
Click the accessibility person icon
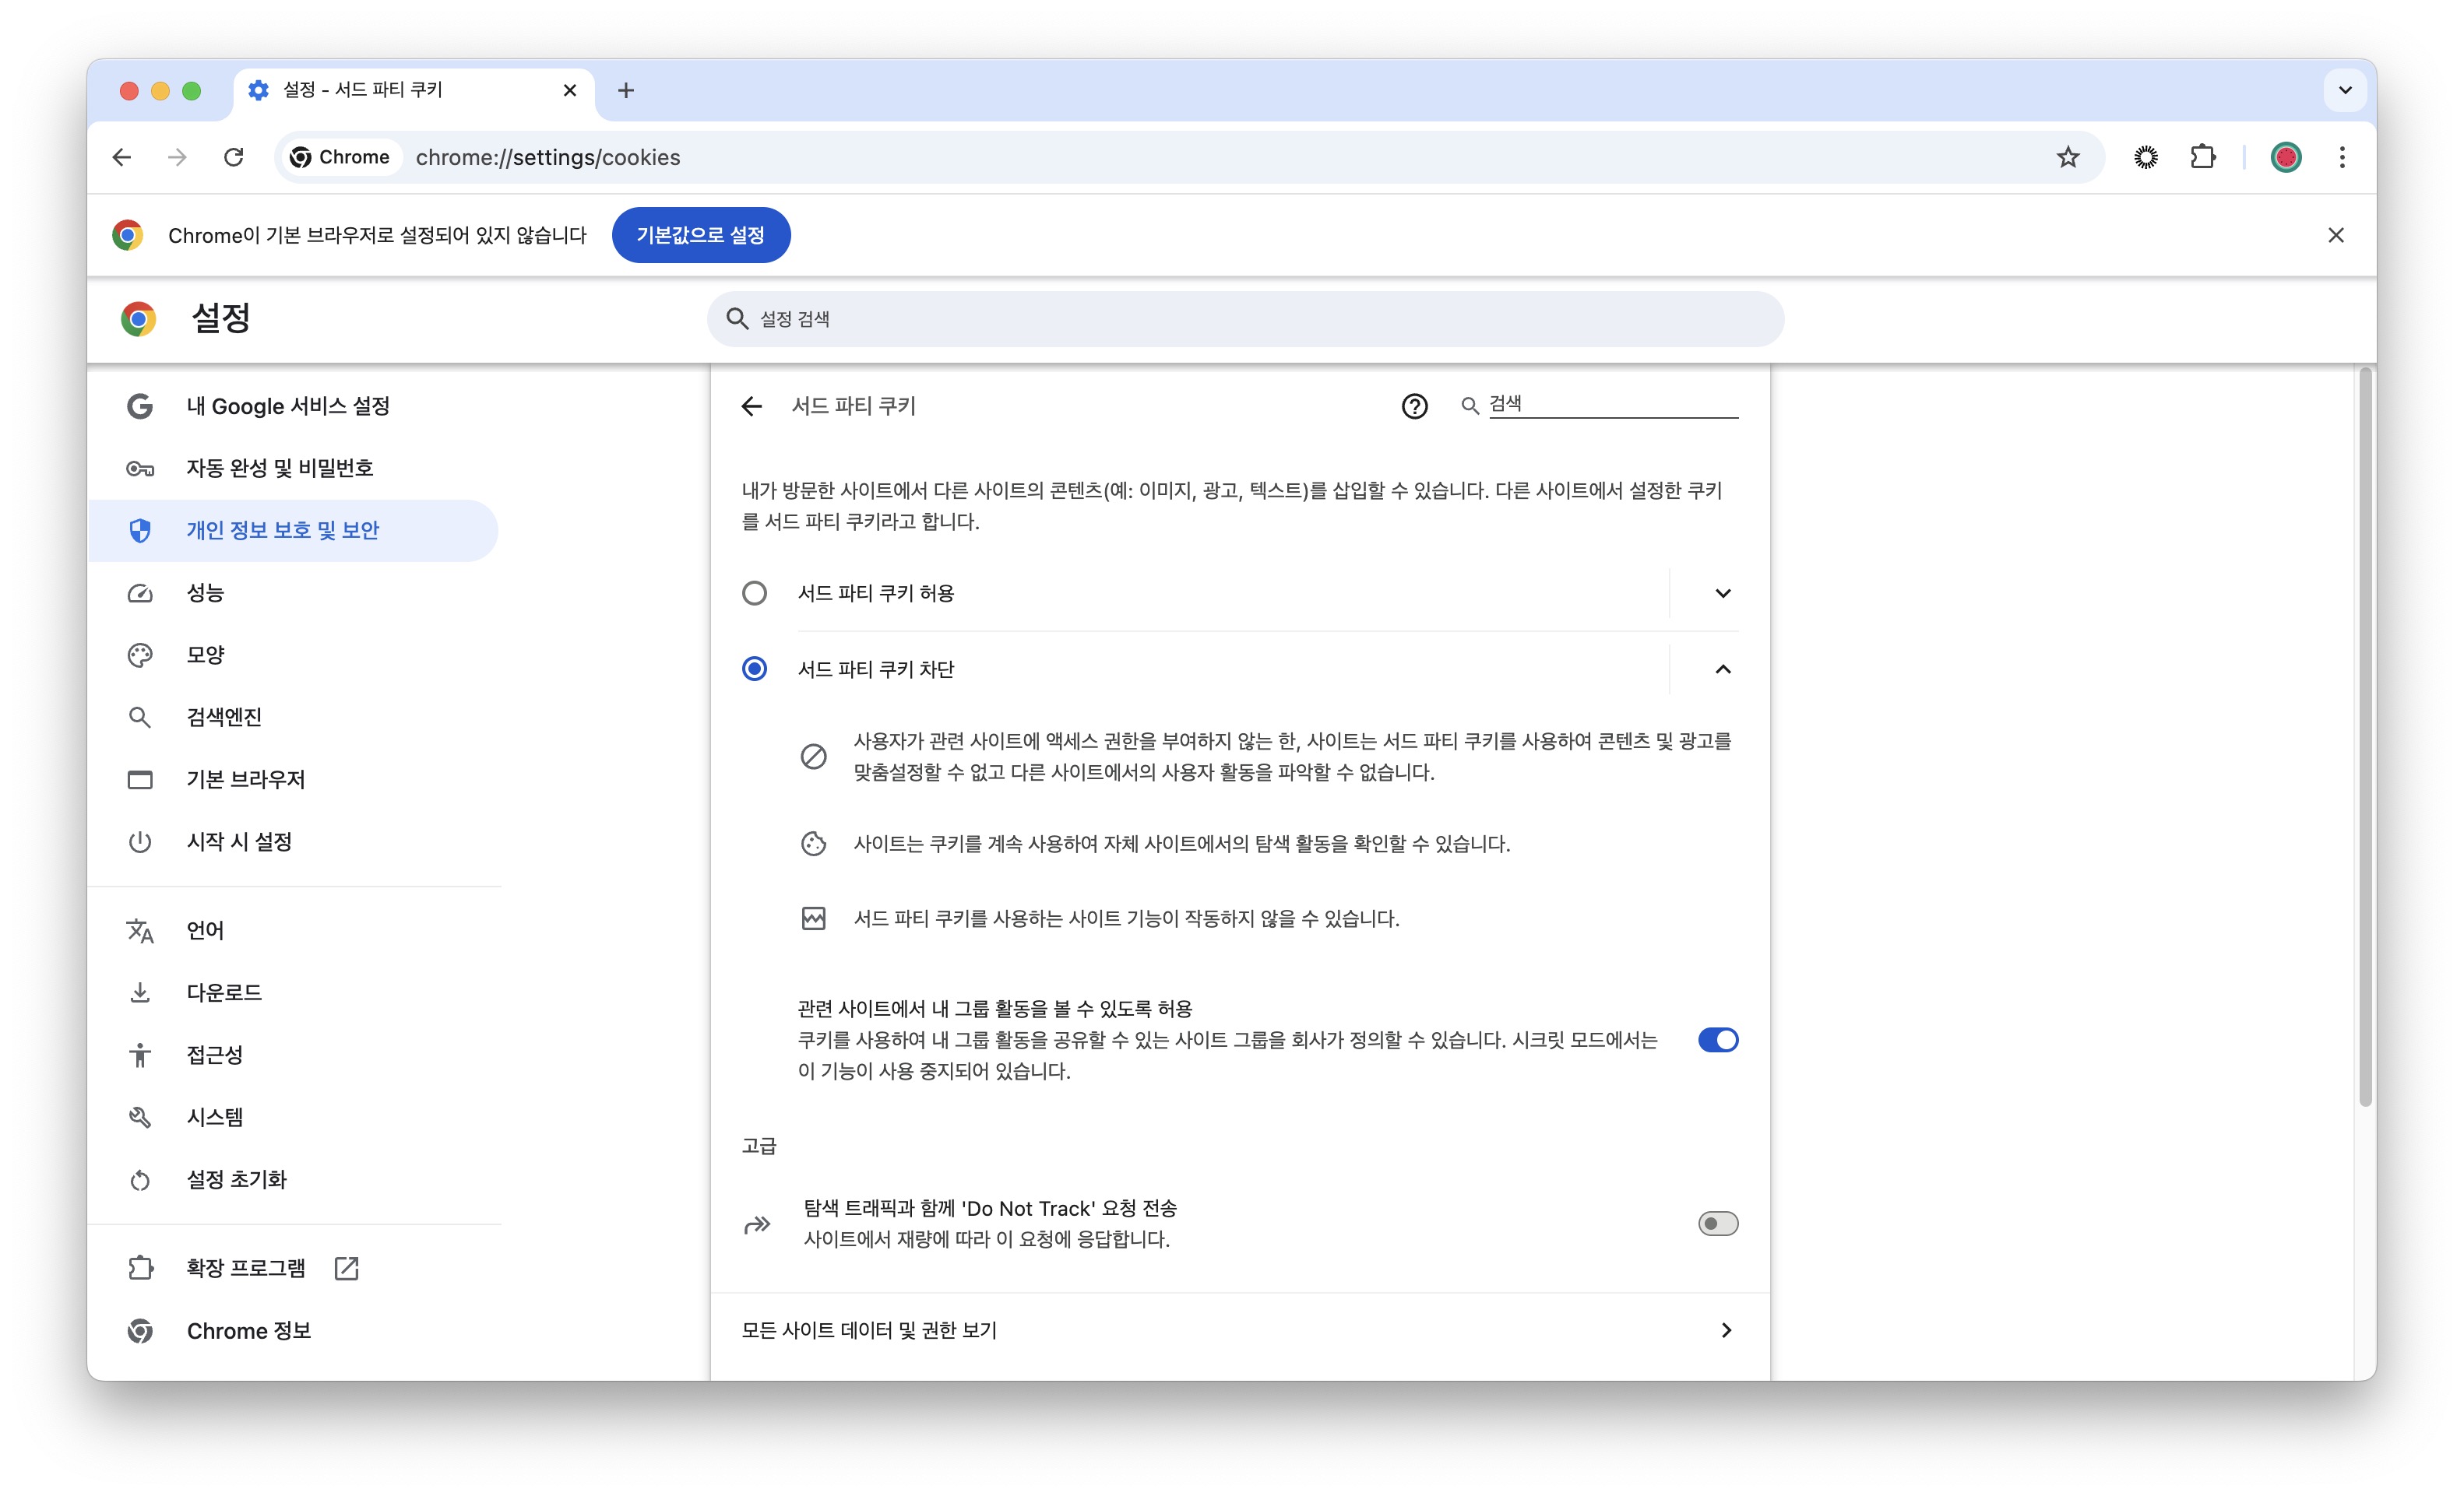pyautogui.click(x=140, y=1055)
